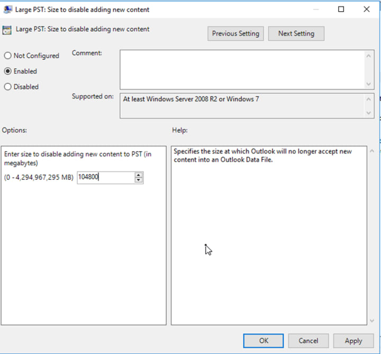Click the 'Supported on:' label

tap(93, 96)
